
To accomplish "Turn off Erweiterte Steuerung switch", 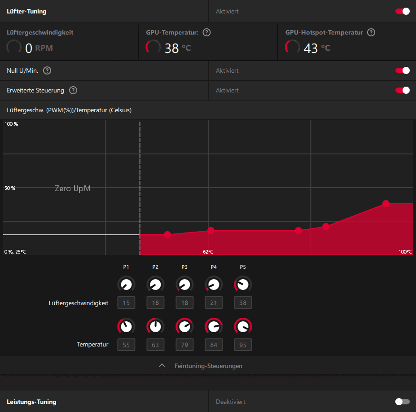I will click(403, 90).
